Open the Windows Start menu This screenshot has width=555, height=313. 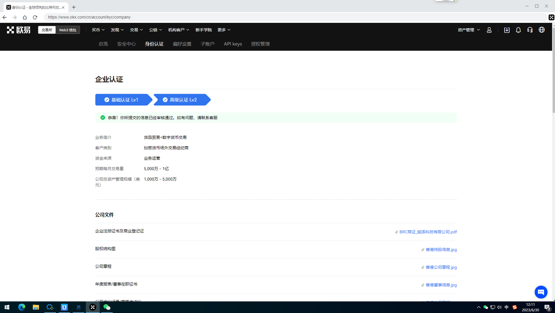[7, 307]
